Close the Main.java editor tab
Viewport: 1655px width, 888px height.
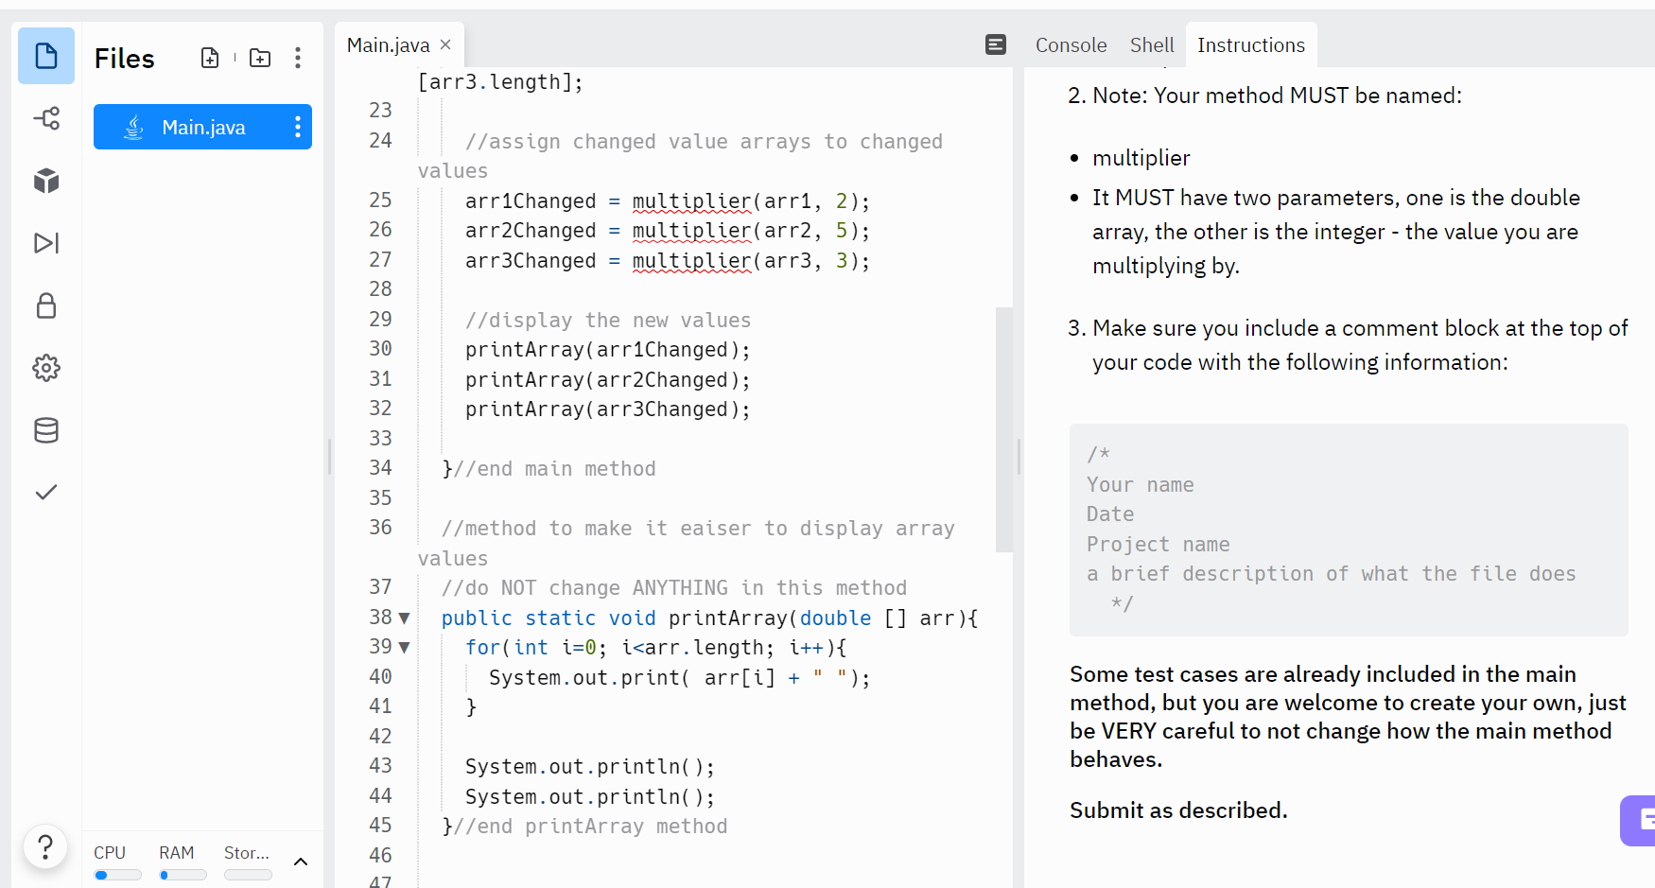[x=445, y=44]
